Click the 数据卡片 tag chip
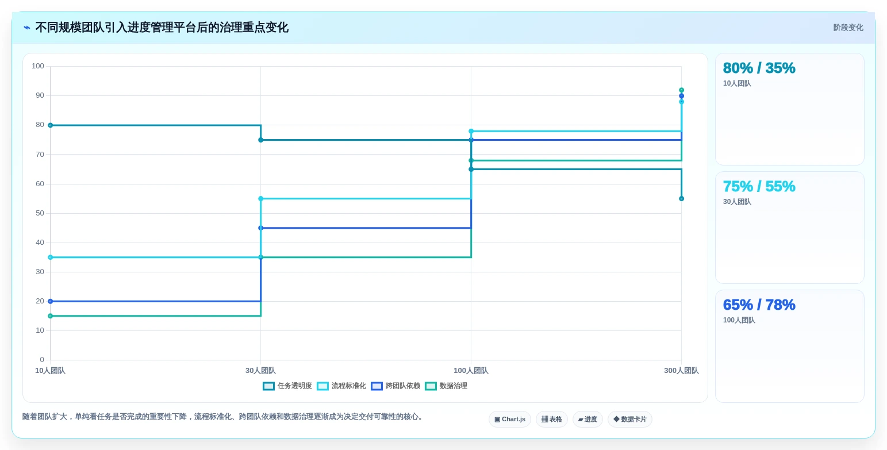This screenshot has height=450, width=887. [x=630, y=420]
